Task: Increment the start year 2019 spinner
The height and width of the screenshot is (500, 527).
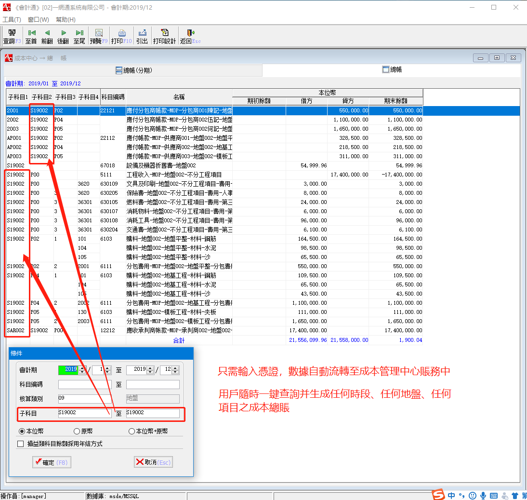Action: coord(82,368)
